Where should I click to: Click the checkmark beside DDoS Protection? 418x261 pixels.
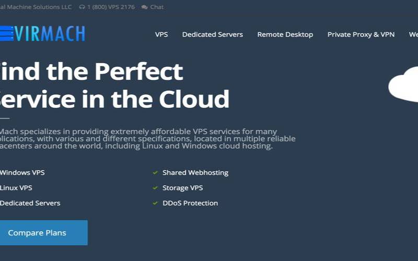click(x=155, y=203)
